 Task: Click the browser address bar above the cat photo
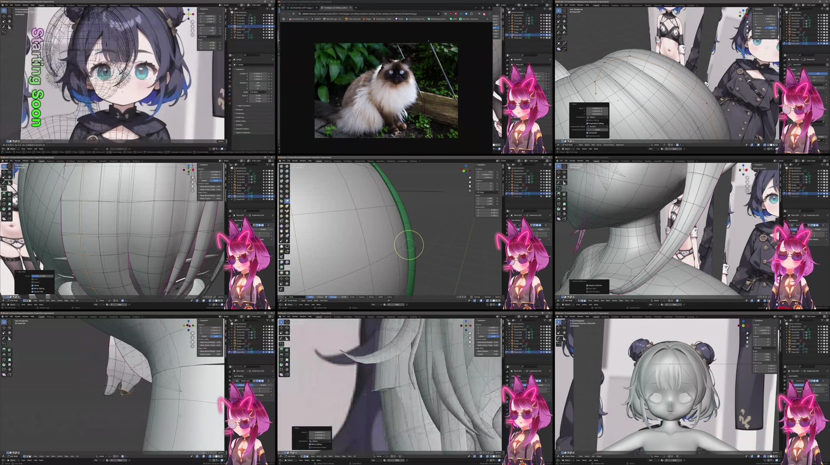(x=368, y=13)
